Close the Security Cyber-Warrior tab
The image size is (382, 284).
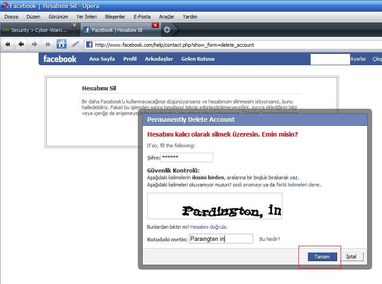(x=75, y=25)
